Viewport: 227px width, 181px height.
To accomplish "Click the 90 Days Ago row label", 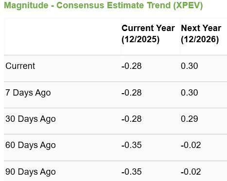I will click(31, 172).
